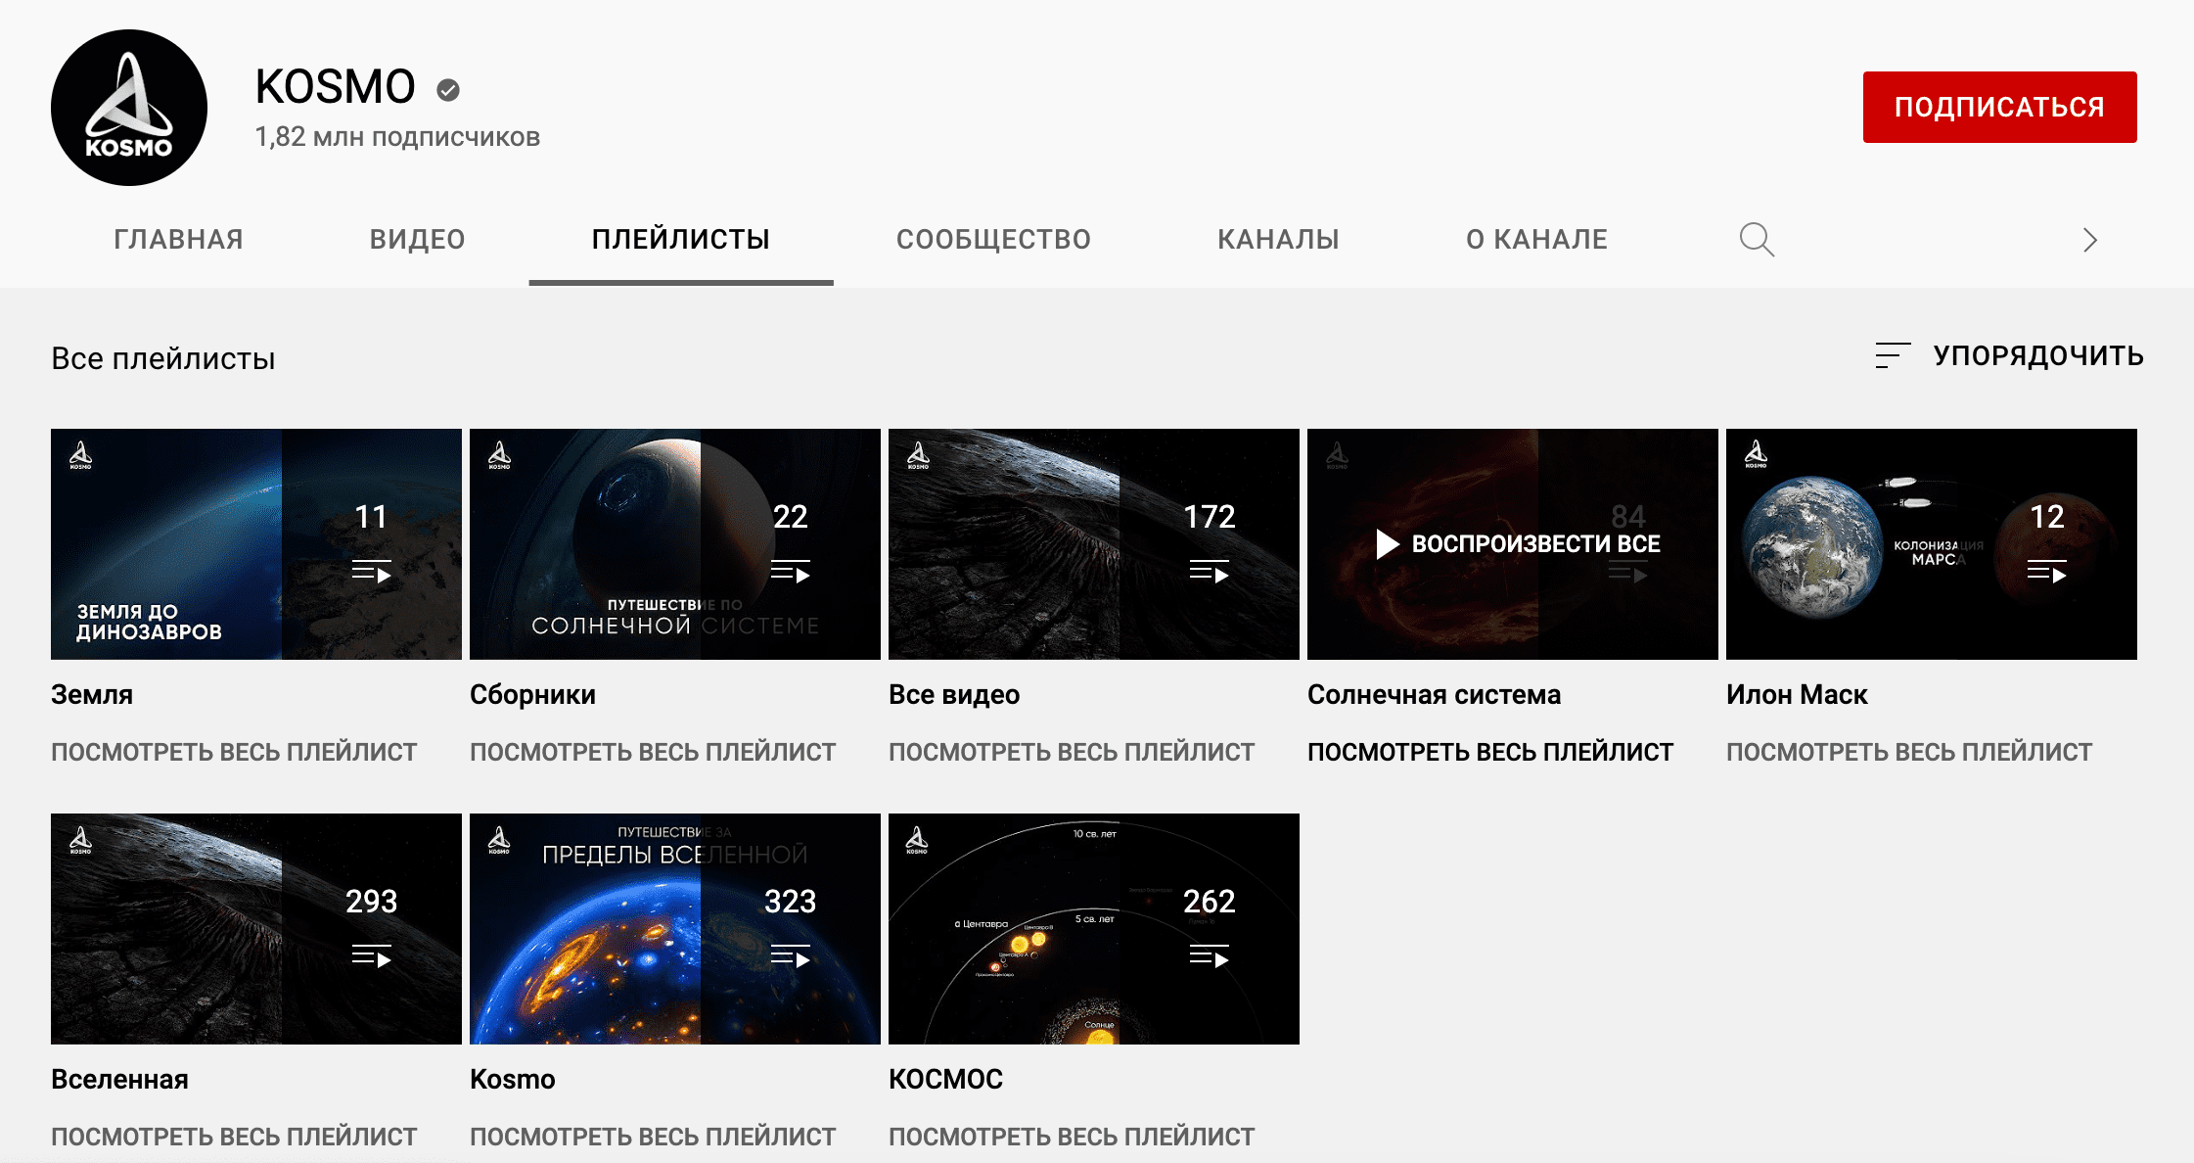
Task: View full playlist under Илон Маск
Action: point(1909,752)
